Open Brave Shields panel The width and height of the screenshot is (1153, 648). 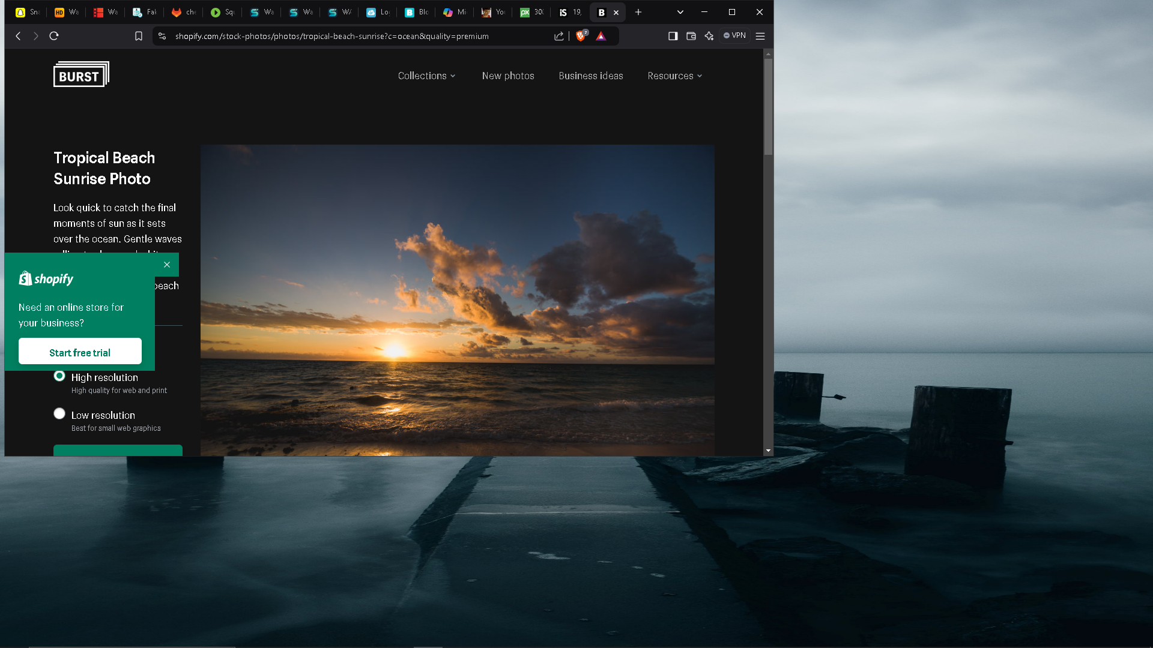click(581, 36)
